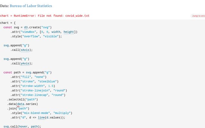Click the hover reference in svg.call
Screen dimensions: 205x128
[x=23, y=126]
